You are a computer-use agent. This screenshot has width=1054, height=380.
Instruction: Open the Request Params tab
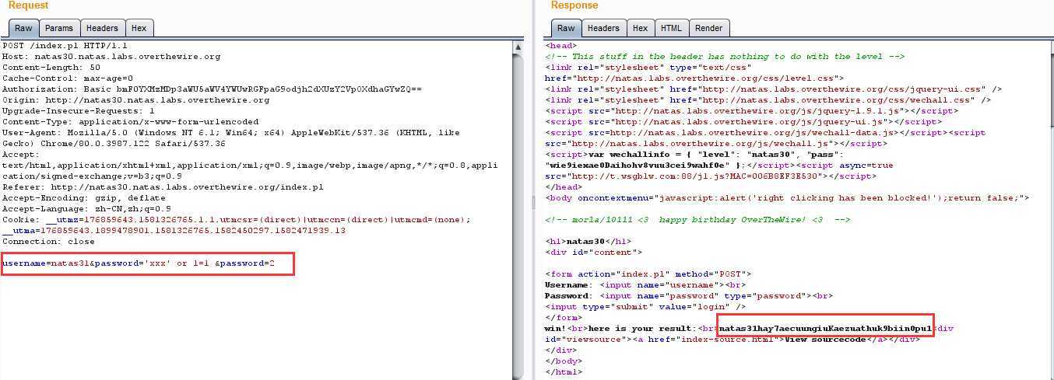click(59, 28)
